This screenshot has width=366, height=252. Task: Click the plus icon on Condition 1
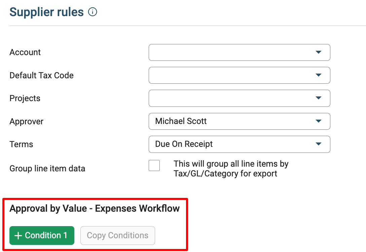tap(18, 236)
